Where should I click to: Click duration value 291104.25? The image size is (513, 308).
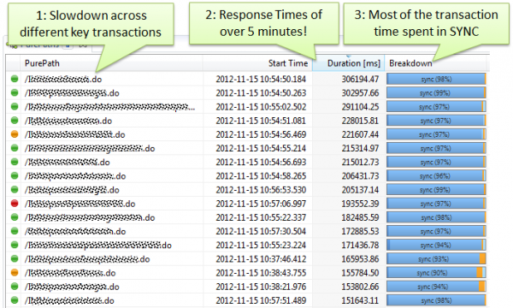360,107
